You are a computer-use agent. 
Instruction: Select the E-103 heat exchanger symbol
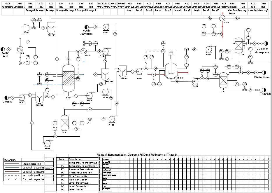point(222,18)
